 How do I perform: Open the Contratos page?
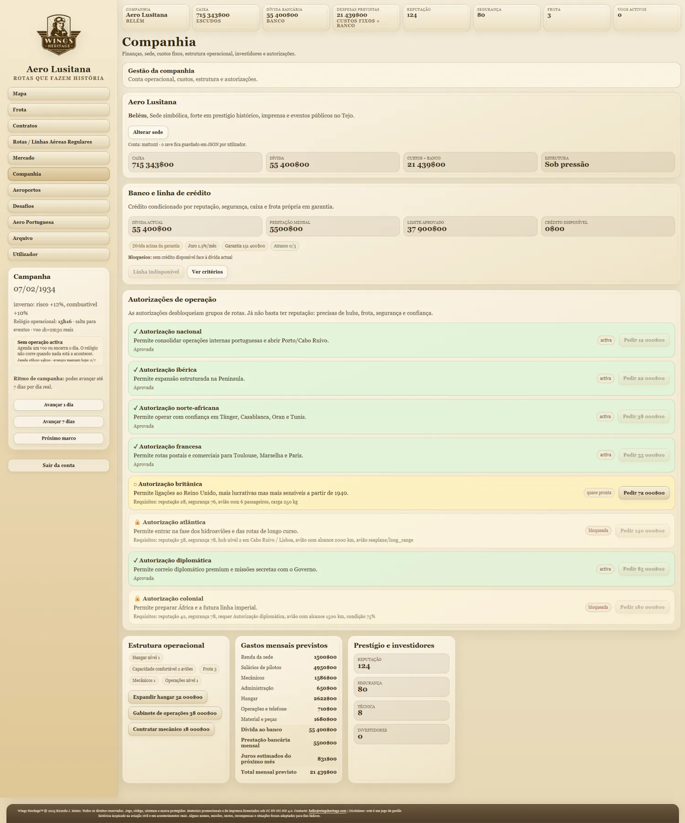point(58,126)
